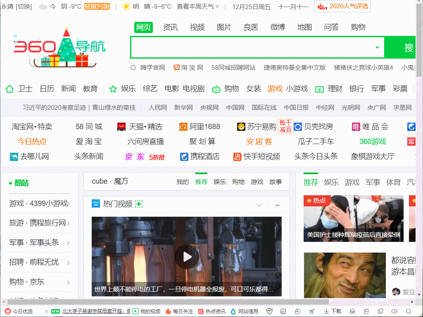423x317 pixels.
Task: Open 热门视频 card more options dots
Action: point(278,206)
